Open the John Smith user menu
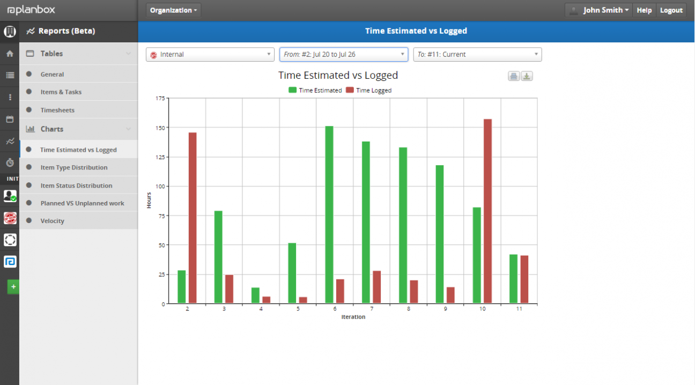 click(x=599, y=10)
